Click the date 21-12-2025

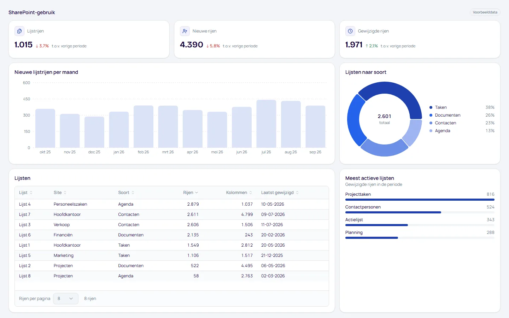pyautogui.click(x=272, y=255)
